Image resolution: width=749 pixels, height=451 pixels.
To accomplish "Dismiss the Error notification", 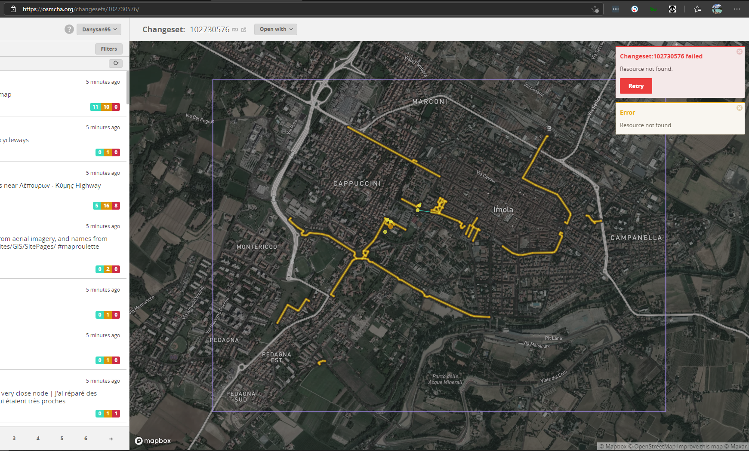I will [739, 108].
